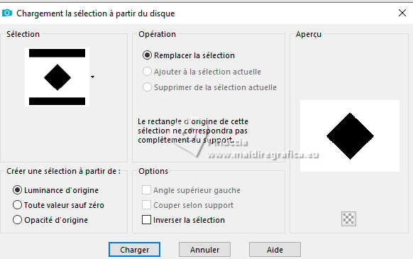The height and width of the screenshot is (259, 413).
Task: Close the selection loading dialog
Action: tap(402, 13)
